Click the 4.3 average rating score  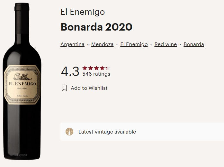pos(70,71)
